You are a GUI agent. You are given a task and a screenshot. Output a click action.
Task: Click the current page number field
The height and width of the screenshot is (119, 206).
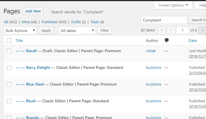[x=182, y=30]
